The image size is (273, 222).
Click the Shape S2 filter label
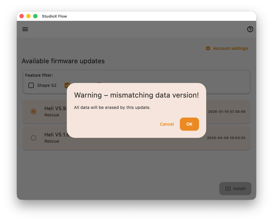click(x=47, y=85)
